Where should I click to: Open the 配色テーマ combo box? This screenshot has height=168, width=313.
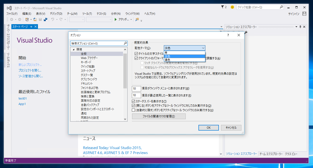pyautogui.click(x=185, y=48)
